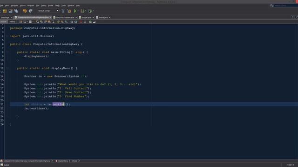Screen dimensions: 298x167
Task: Select the ComputerInformationHighway.java tab
Action: point(33,18)
